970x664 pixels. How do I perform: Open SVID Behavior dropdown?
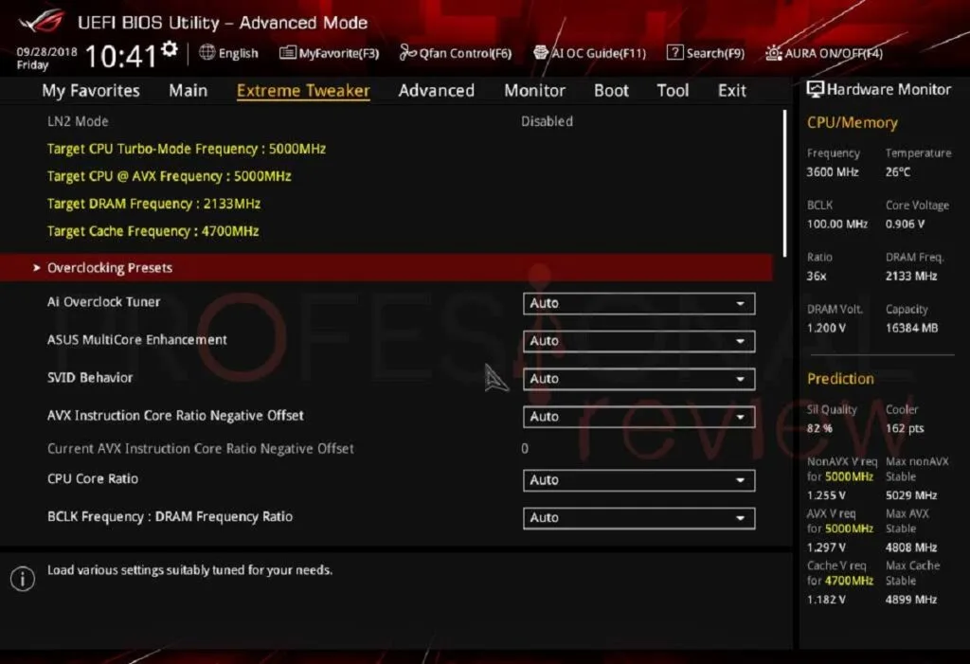point(638,379)
